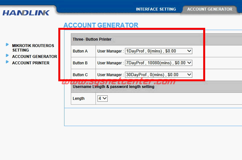This screenshot has width=242, height=160.
Task: Open the Length dropdown showing 4
Action: (x=102, y=99)
